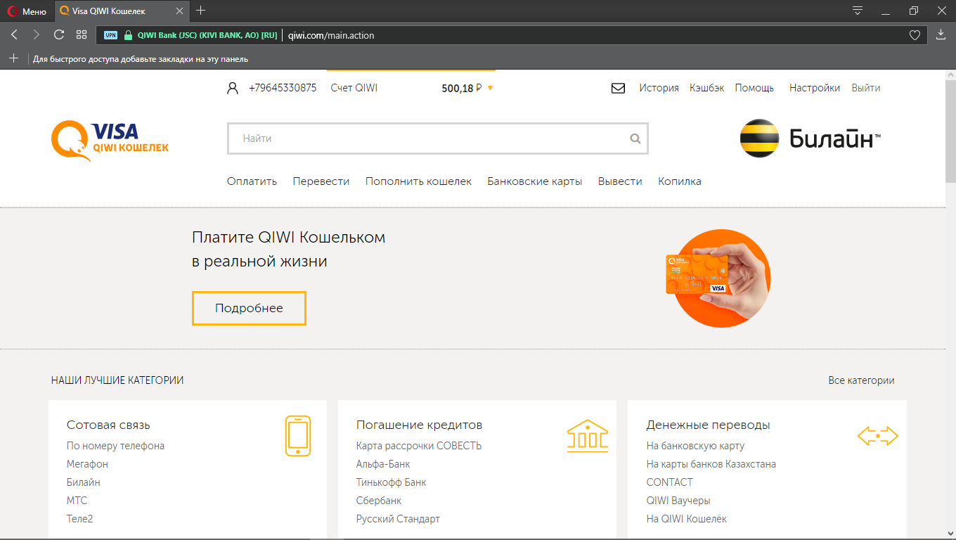Screen dimensions: 956x540
Task: Add a bookmark to the bookmarks bar
Action: click(13, 58)
